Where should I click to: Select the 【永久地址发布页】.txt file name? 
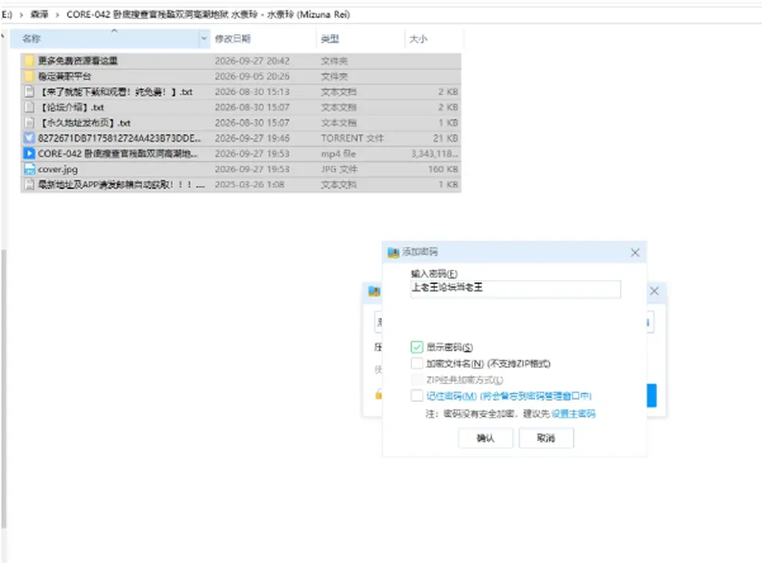84,123
